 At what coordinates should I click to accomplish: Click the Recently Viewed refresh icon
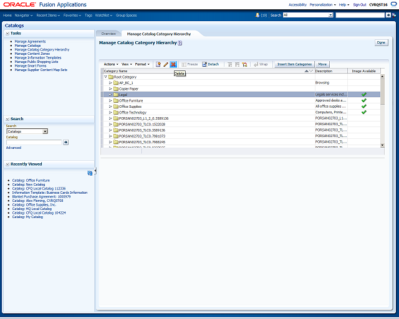tap(90, 173)
